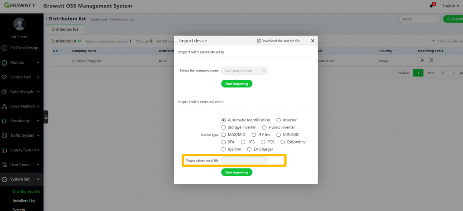
Task: Select the Storage inverter option
Action: [223, 127]
